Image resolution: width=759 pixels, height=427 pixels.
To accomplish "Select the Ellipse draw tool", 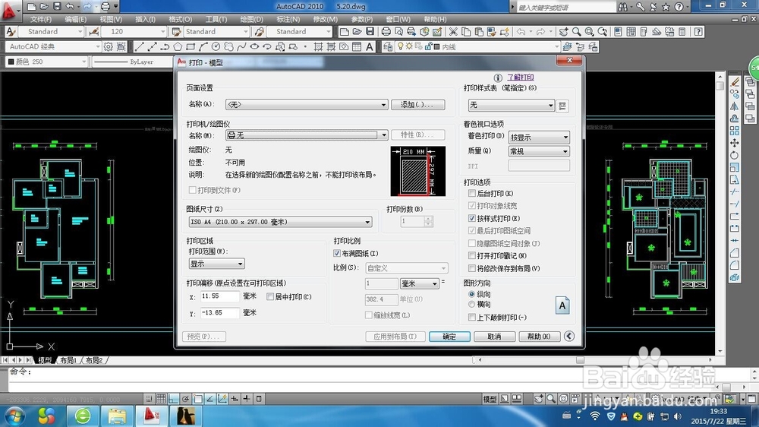I will pyautogui.click(x=254, y=46).
